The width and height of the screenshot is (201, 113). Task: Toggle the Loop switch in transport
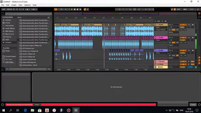[x=134, y=9]
